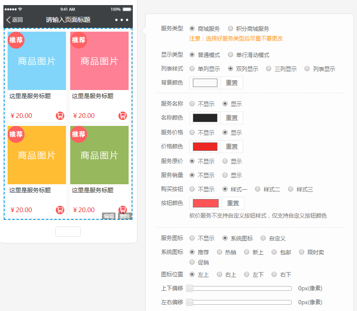Click cart icon on the orange product

click(x=60, y=210)
